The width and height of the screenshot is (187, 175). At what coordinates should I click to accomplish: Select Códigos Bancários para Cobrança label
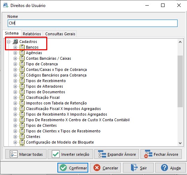click(x=56, y=75)
